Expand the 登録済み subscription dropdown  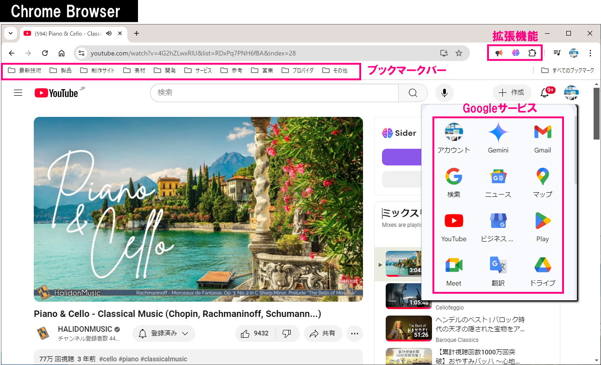[164, 333]
